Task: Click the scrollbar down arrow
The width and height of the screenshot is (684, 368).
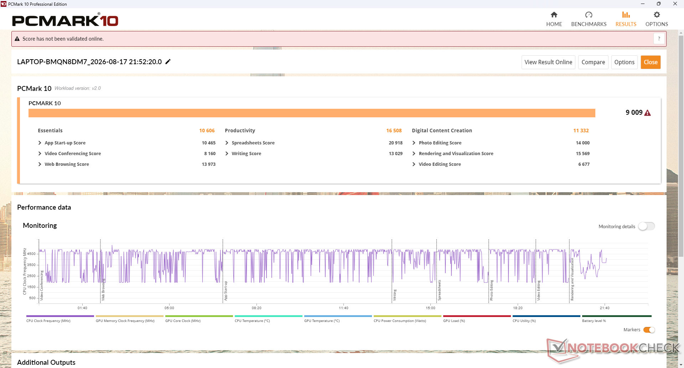Action: pyautogui.click(x=681, y=365)
